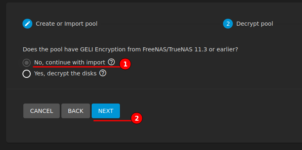Select the 'Yes, decrypt the disks' radio button
Image resolution: width=302 pixels, height=150 pixels.
coord(27,74)
